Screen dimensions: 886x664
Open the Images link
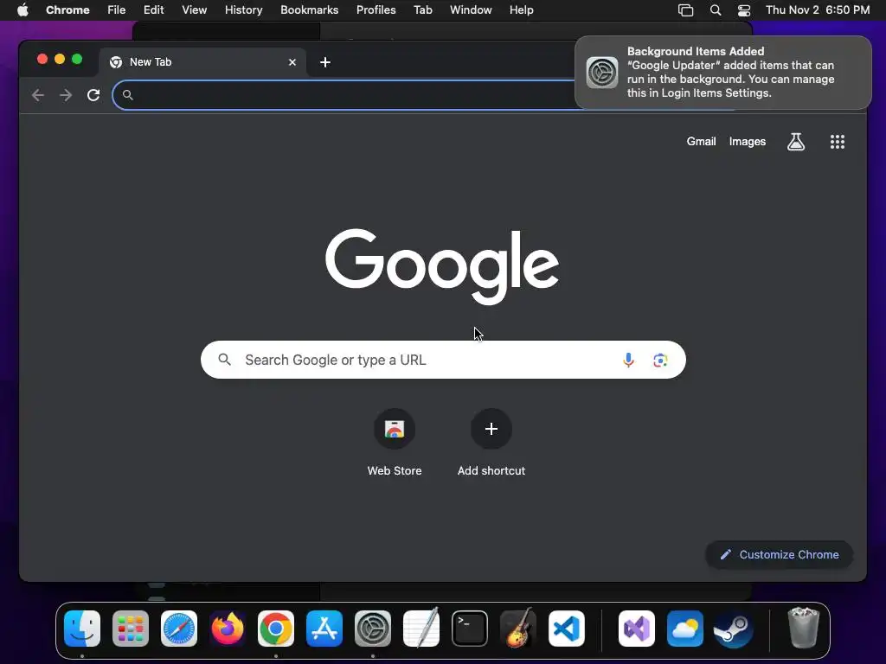(x=747, y=142)
